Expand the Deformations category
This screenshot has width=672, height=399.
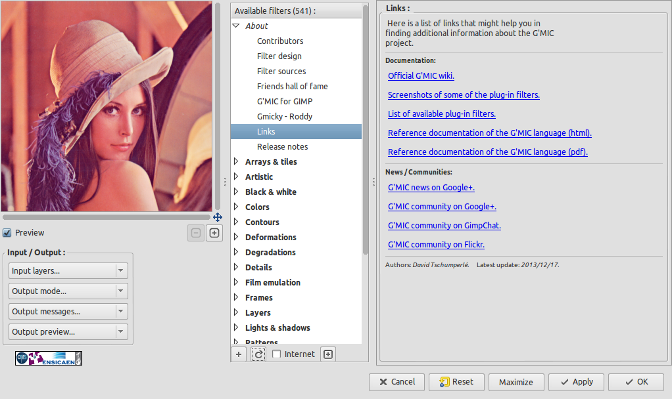236,237
